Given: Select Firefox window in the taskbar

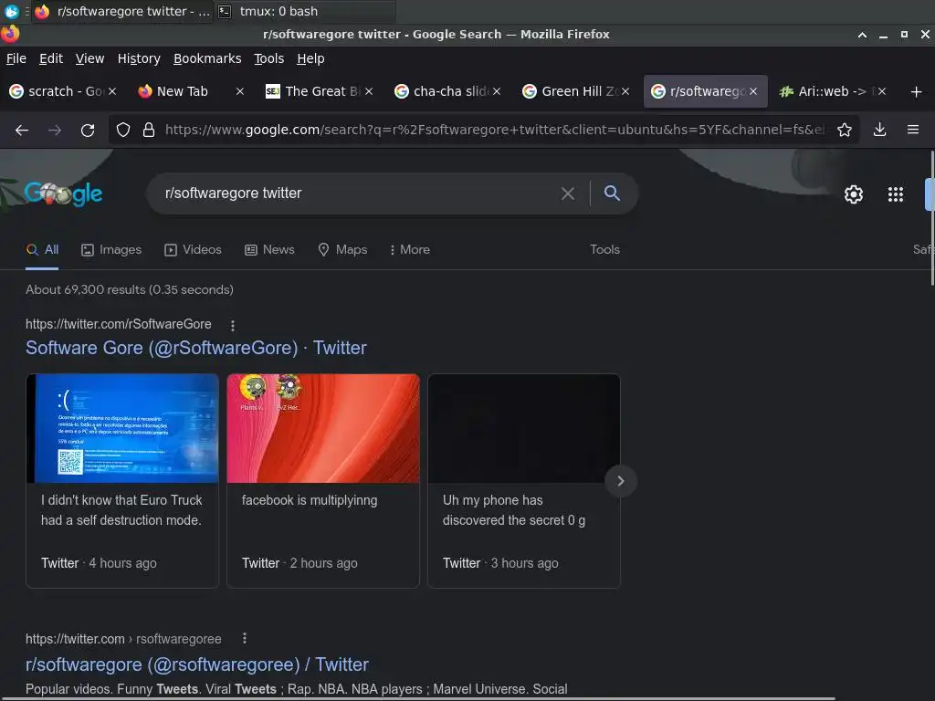Looking at the screenshot, I should point(122,11).
